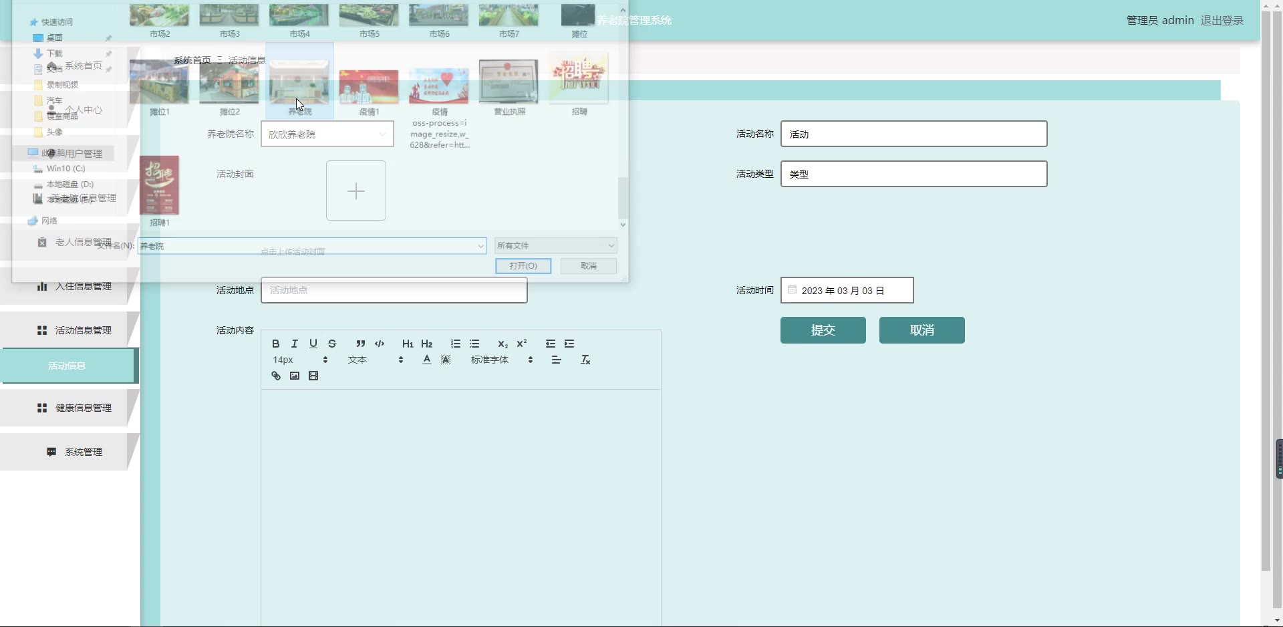Click the plus box to upload 活动封面
Image resolution: width=1283 pixels, height=627 pixels.
(356, 191)
